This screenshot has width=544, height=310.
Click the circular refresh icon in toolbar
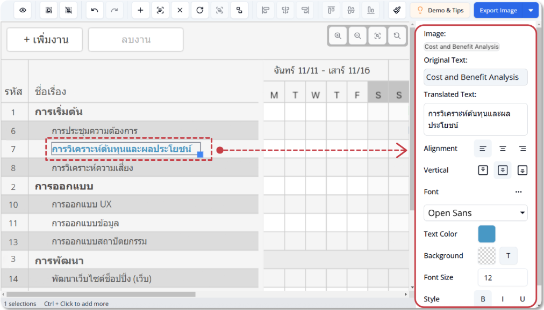(x=199, y=10)
